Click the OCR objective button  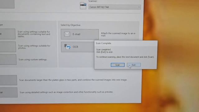(x=77, y=47)
